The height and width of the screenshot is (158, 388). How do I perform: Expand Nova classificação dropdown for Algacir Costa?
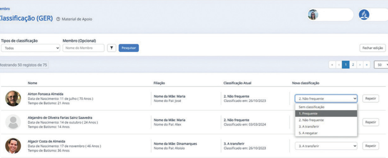pos(326,145)
